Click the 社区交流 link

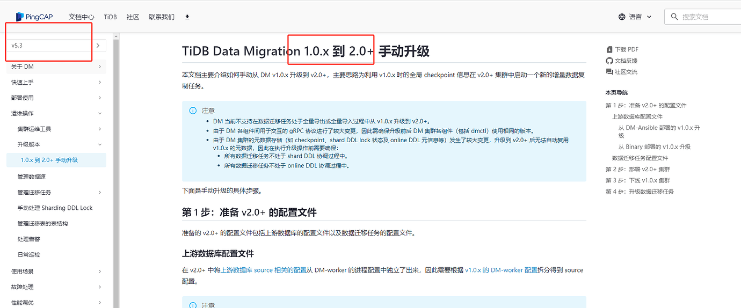pos(626,72)
